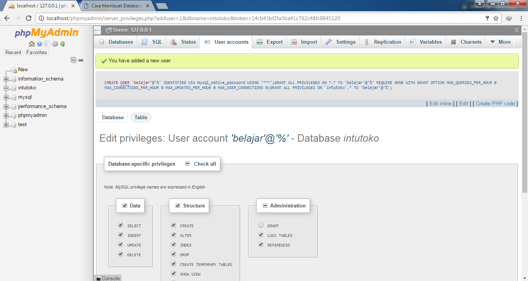Click the collapse arrow icon at the top right of the page
Image resolution: width=528 pixels, height=281 pixels.
coord(517,30)
